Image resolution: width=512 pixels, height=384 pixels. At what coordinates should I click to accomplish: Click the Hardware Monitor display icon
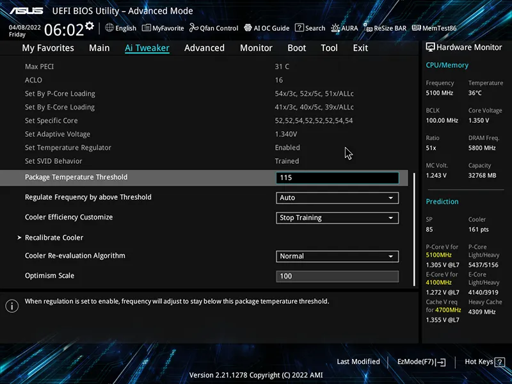pos(430,47)
